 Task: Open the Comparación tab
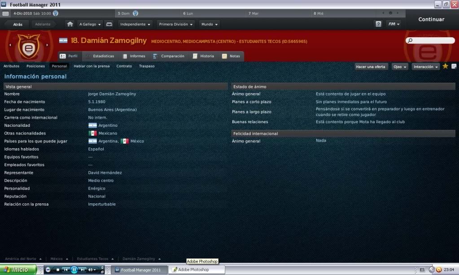[x=169, y=56]
